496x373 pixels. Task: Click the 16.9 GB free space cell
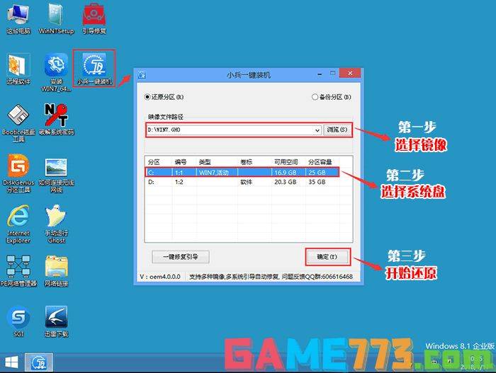coord(286,173)
